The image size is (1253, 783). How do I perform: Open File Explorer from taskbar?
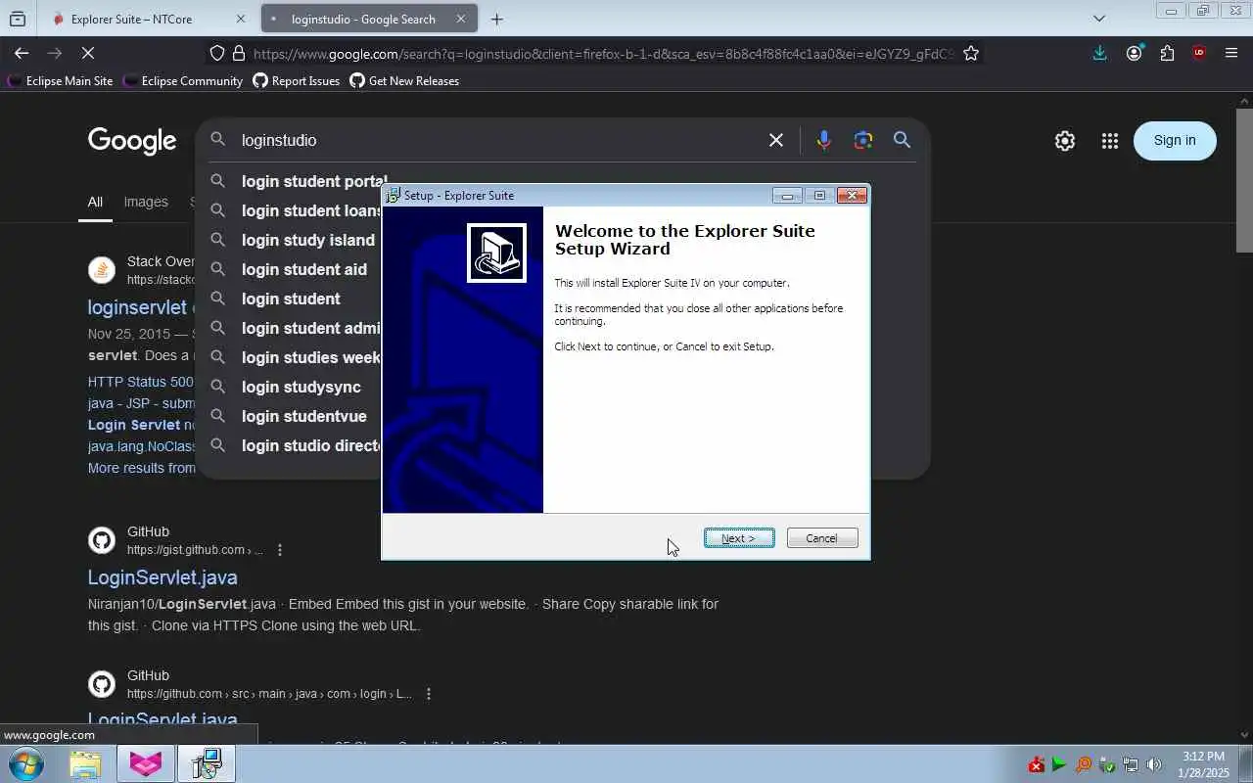(85, 764)
